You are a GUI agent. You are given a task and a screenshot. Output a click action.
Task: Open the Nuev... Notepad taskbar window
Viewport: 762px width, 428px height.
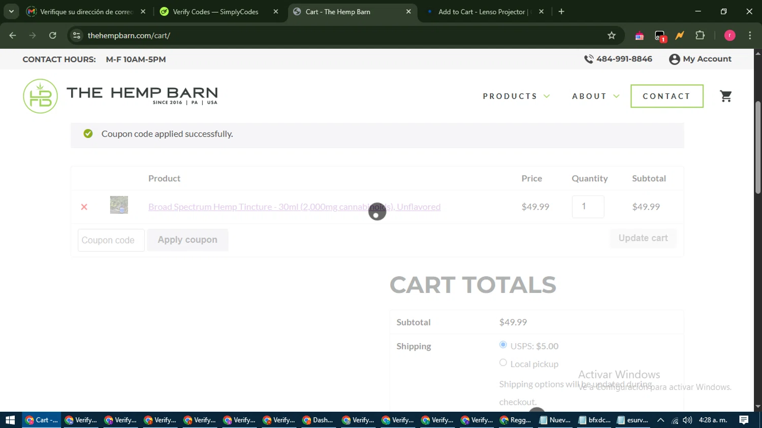pyautogui.click(x=555, y=420)
